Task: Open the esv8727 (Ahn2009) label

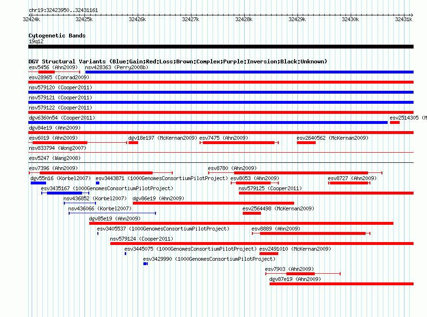Action: pos(352,178)
